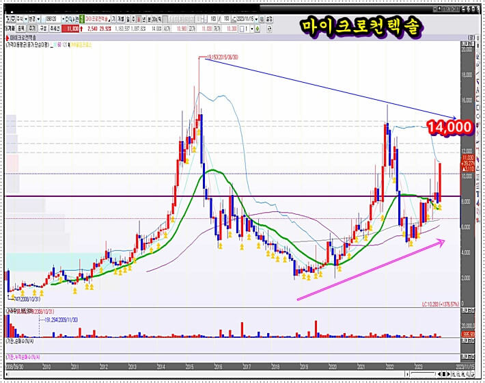Click the LC:10,283 percentage label

pos(441,304)
